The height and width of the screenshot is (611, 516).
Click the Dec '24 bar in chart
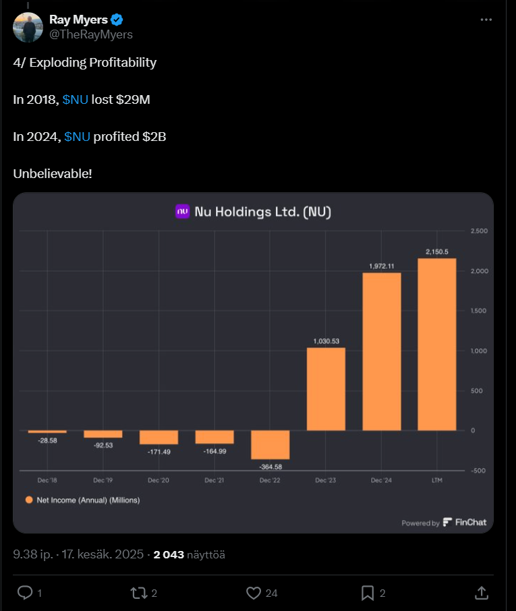[382, 351]
